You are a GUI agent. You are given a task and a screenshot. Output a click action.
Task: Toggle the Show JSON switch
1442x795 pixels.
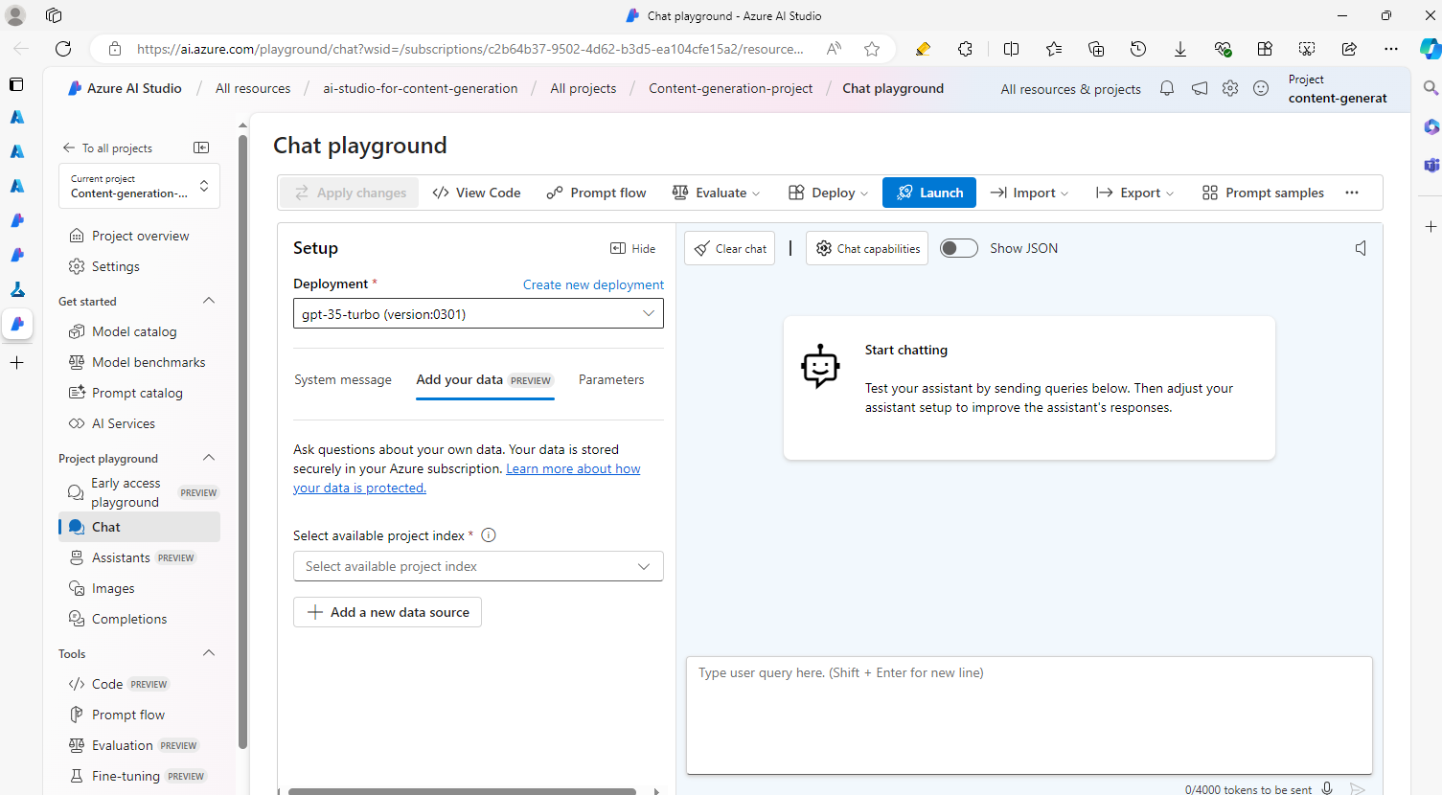pos(958,248)
